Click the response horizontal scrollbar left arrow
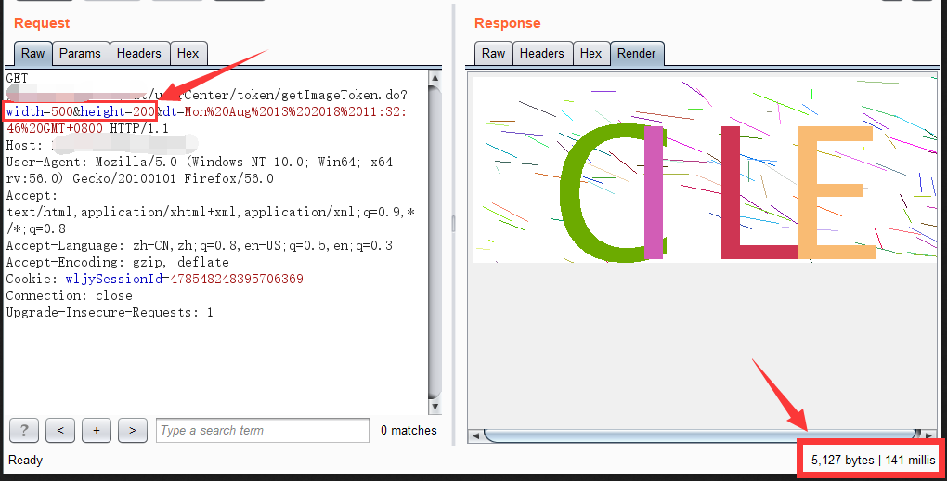 [476, 435]
